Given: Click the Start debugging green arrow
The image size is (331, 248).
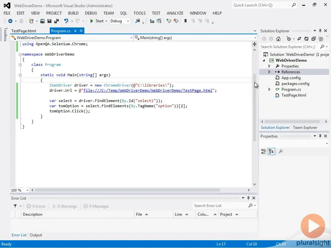Looking at the screenshot, I should (x=91, y=21).
